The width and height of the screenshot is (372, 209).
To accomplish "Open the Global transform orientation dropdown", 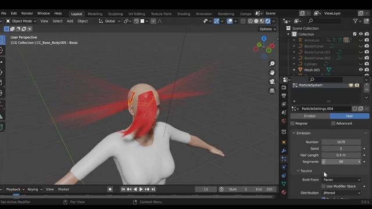I will click(x=109, y=21).
